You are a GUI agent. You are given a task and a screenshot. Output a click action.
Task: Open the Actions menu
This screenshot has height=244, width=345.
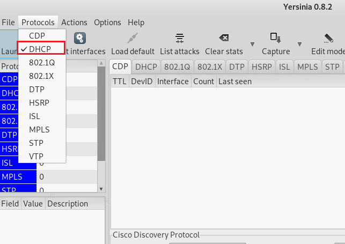tap(74, 23)
